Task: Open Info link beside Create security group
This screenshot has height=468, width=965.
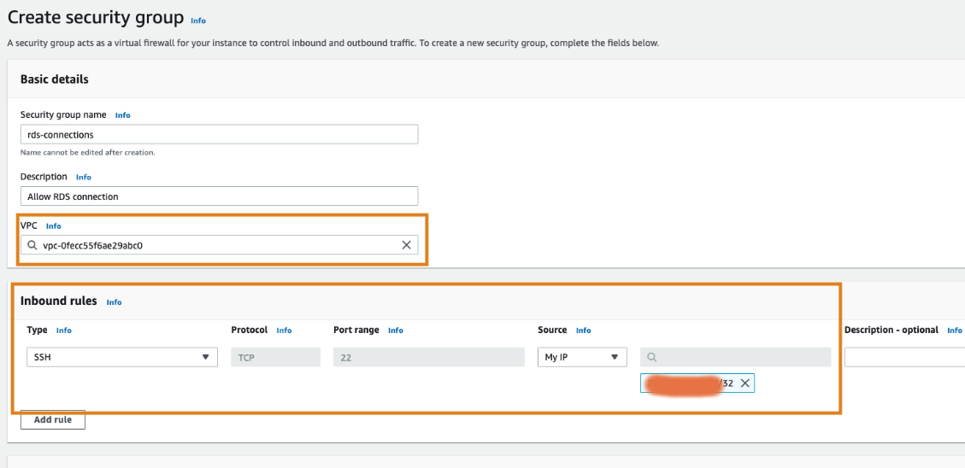Action: [198, 20]
